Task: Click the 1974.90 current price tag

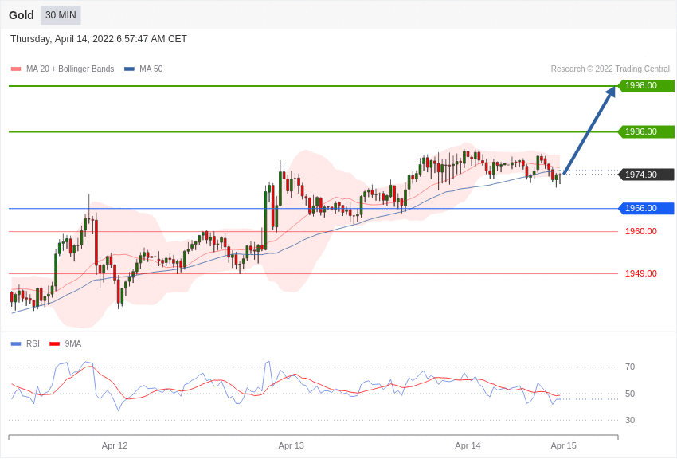Action: coord(647,175)
